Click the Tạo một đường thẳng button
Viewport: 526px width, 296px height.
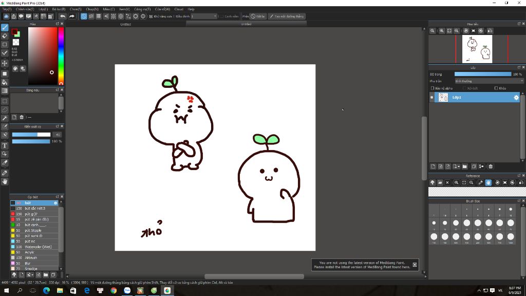(x=286, y=16)
